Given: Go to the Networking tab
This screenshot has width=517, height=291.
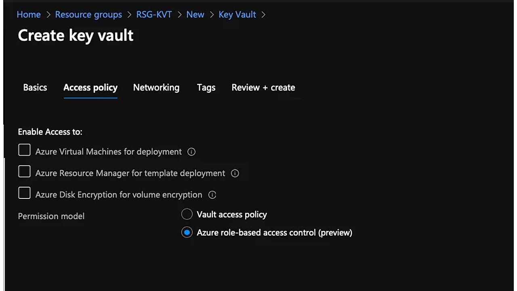Looking at the screenshot, I should pyautogui.click(x=156, y=88).
